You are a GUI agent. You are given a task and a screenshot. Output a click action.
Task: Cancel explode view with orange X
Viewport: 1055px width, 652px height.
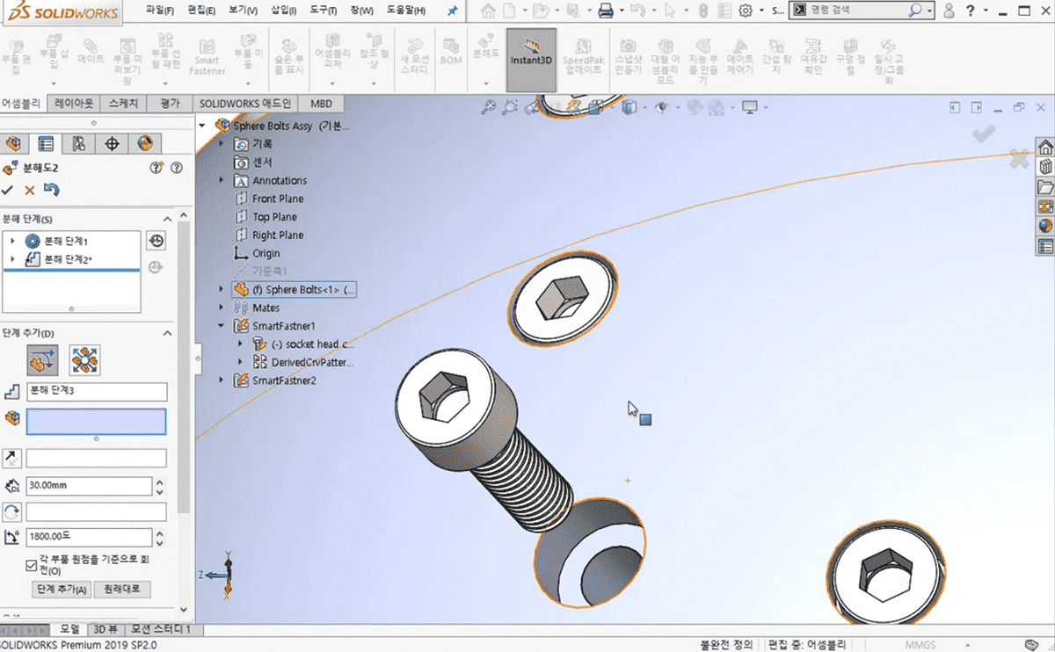click(x=30, y=190)
